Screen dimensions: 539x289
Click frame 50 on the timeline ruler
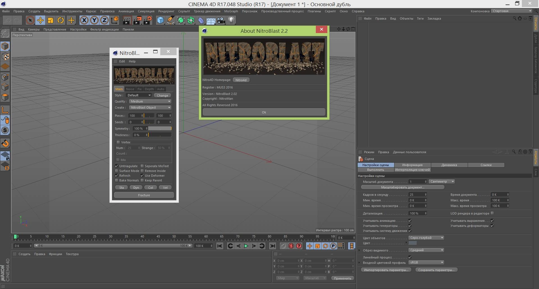[174, 237]
